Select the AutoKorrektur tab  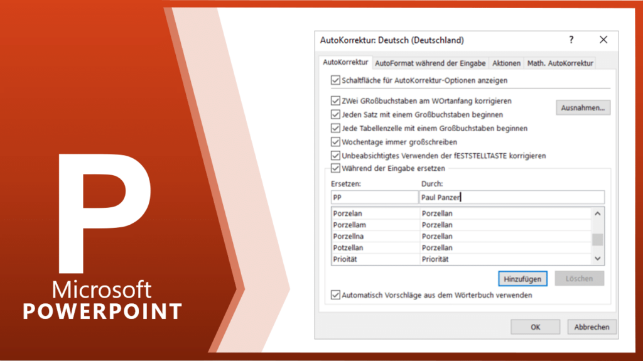345,62
